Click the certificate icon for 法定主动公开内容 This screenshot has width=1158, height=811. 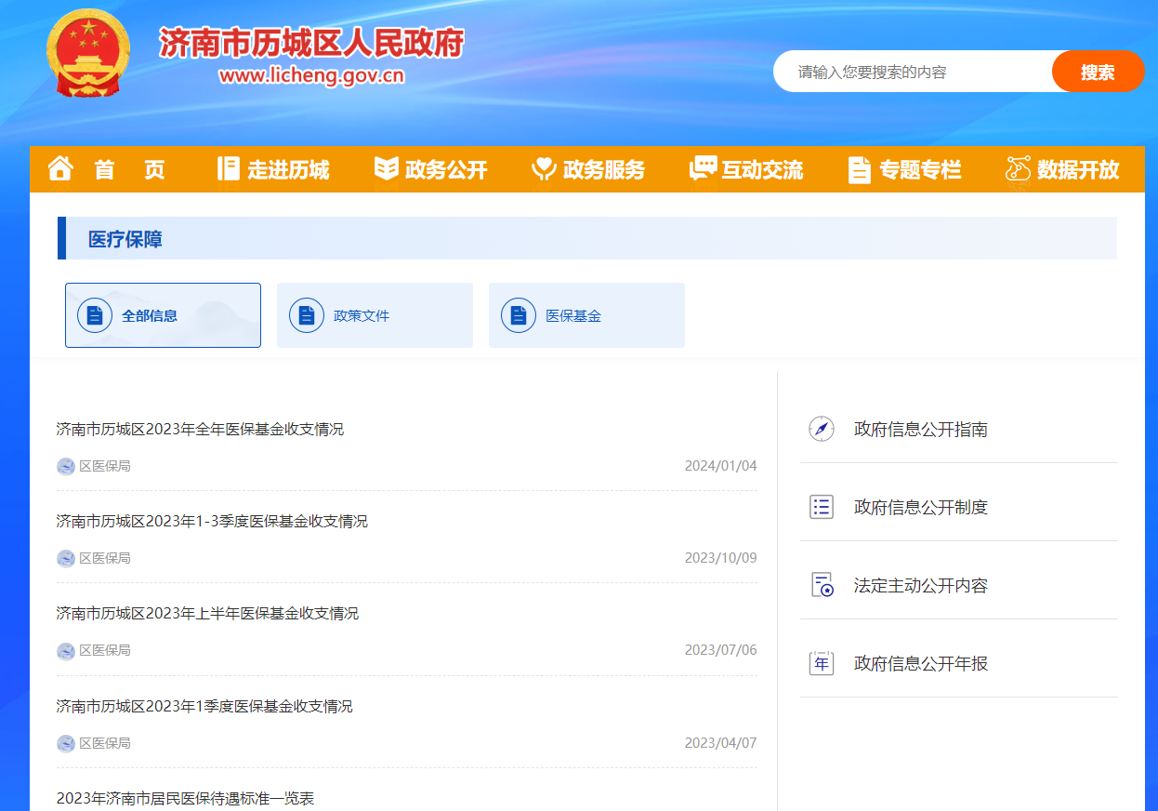(822, 585)
